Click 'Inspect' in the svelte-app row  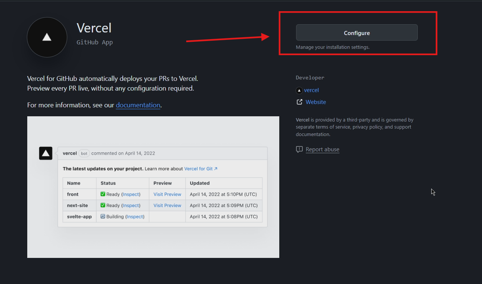[135, 217]
